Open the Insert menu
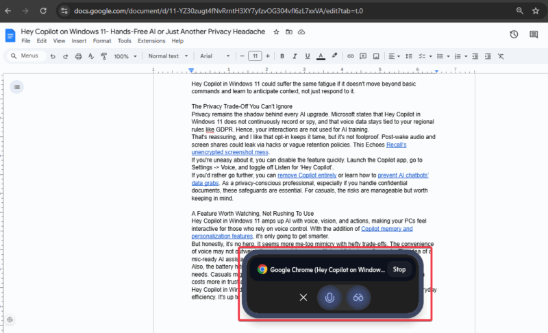The height and width of the screenshot is (333, 548). (79, 41)
